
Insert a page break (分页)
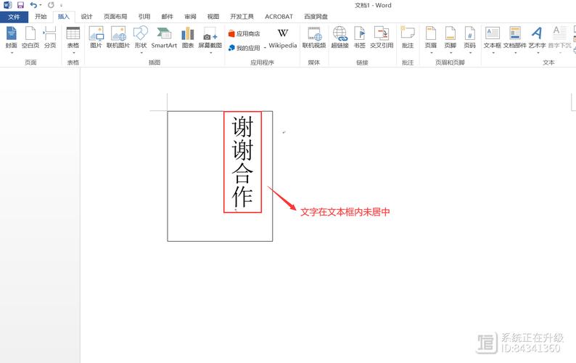click(50, 38)
